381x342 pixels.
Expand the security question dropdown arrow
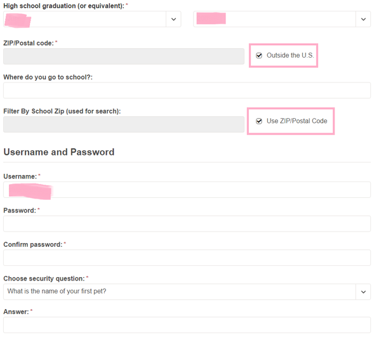point(363,292)
